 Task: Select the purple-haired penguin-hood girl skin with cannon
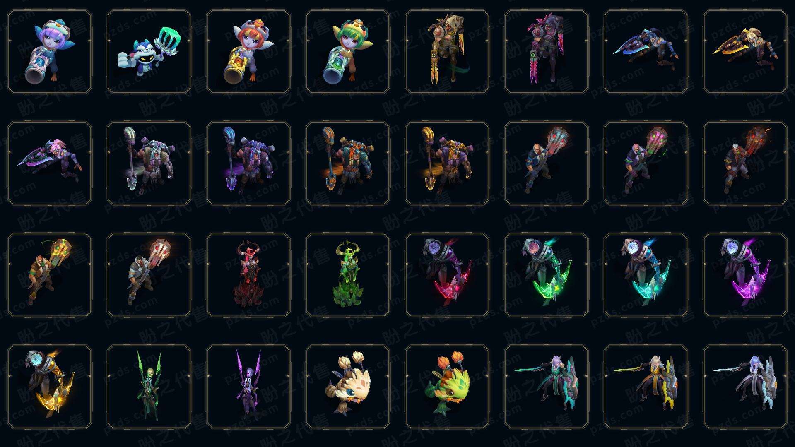pyautogui.click(x=50, y=52)
